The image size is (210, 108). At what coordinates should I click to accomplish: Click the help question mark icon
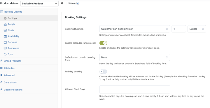coord(62,4)
